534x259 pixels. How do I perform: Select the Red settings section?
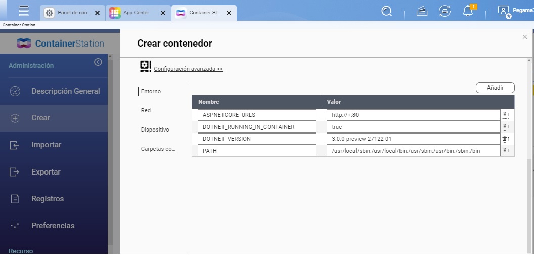pos(146,110)
